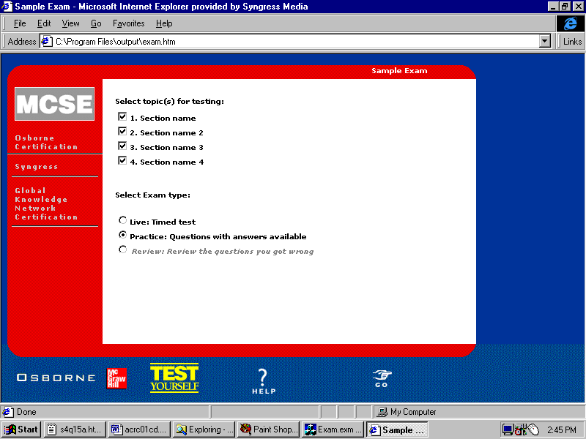586x439 pixels.
Task: Select Practice: Questions with answers available
Action: click(x=122, y=235)
